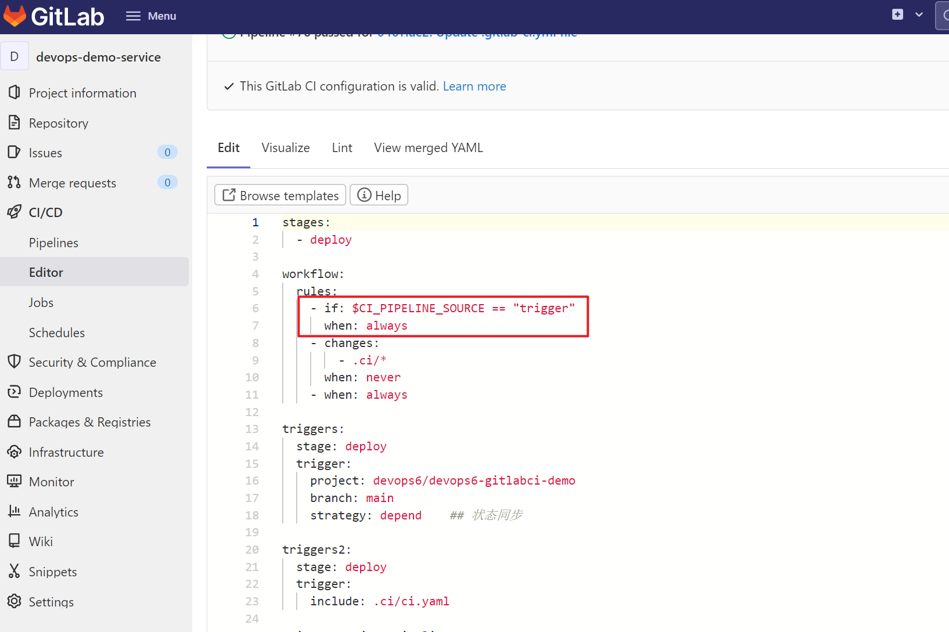Viewport: 949px width, 632px height.
Task: Open the devops-demo-service project name link
Action: 98,57
